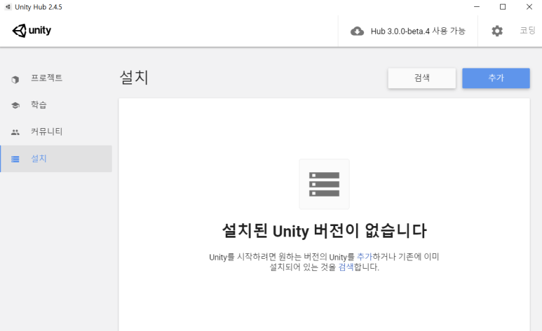The image size is (542, 331).
Task: Follow the 검색 link in description
Action: click(x=346, y=267)
